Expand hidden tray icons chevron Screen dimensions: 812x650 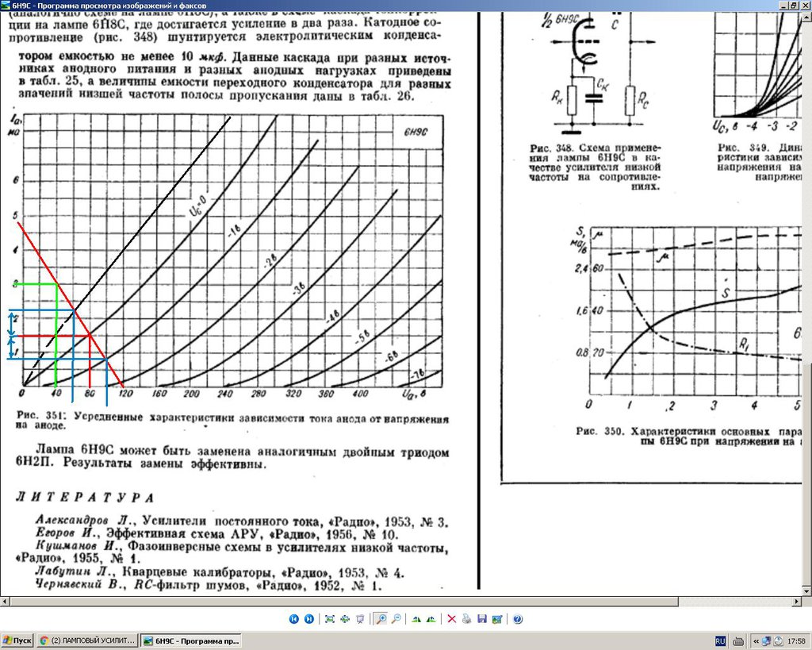coord(756,641)
